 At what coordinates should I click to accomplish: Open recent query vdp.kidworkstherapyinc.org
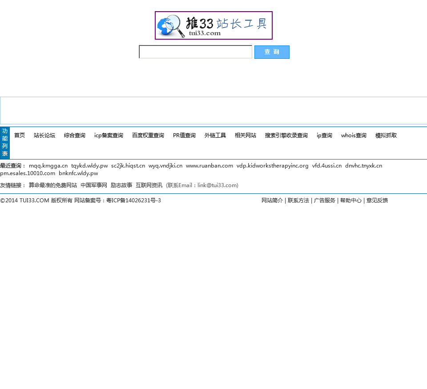(272, 166)
